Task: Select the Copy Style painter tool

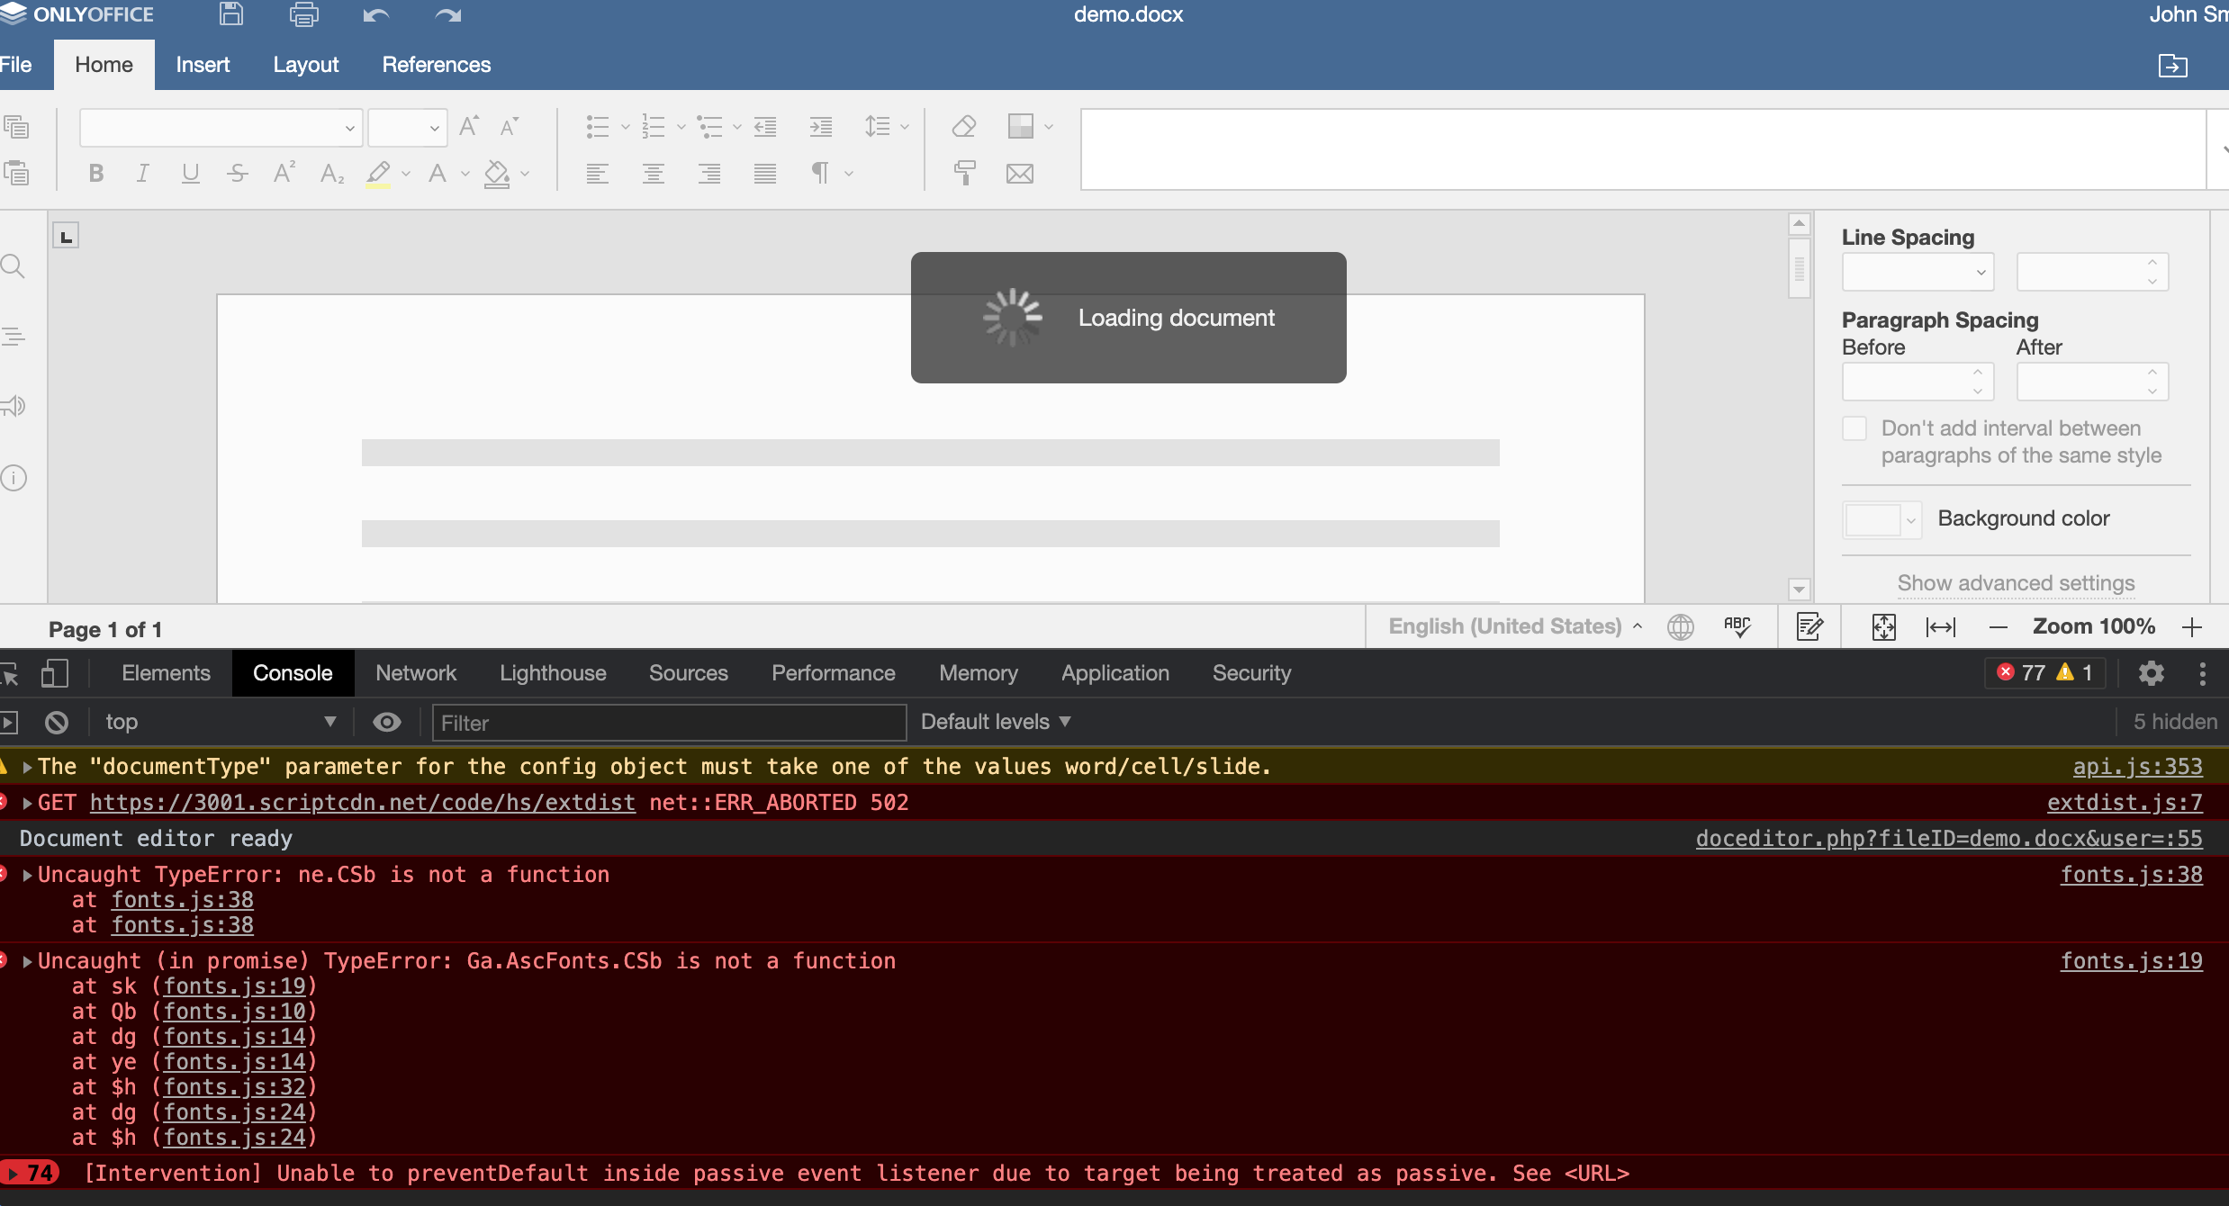Action: pos(965,173)
